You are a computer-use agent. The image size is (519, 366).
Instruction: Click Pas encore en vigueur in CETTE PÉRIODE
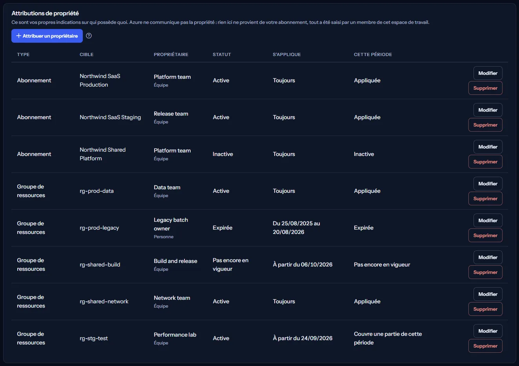click(x=382, y=265)
